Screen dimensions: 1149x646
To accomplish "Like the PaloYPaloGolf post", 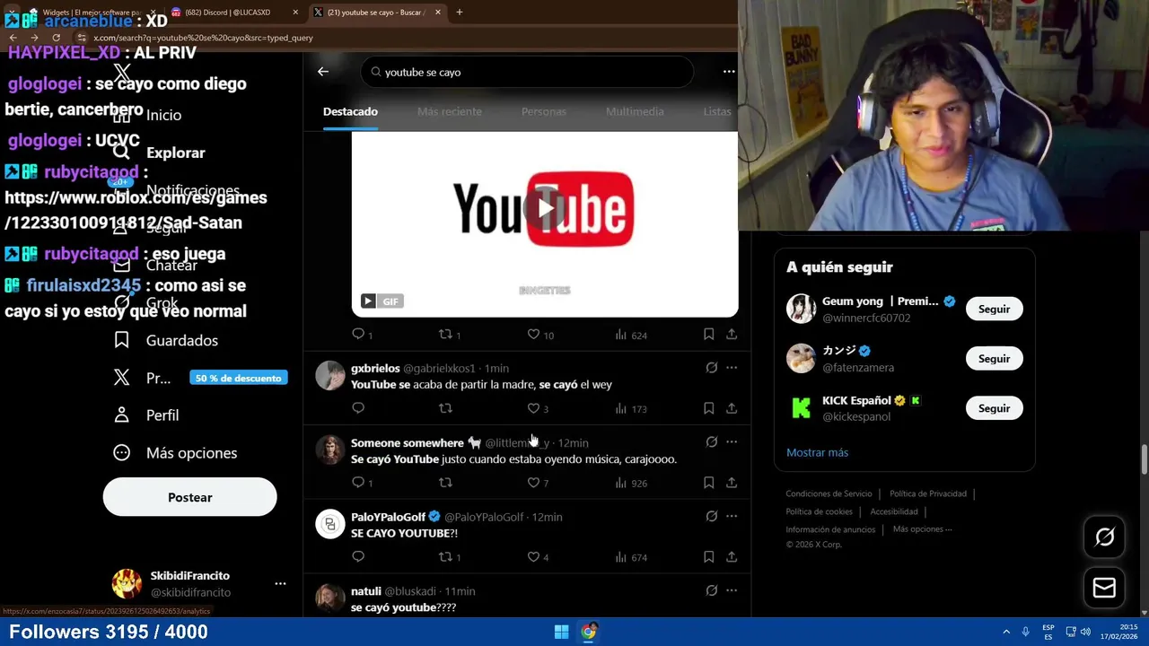I will point(533,556).
